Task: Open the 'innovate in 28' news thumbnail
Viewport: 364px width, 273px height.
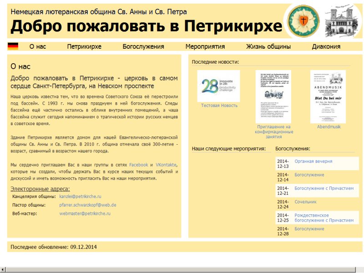Action: click(x=218, y=86)
